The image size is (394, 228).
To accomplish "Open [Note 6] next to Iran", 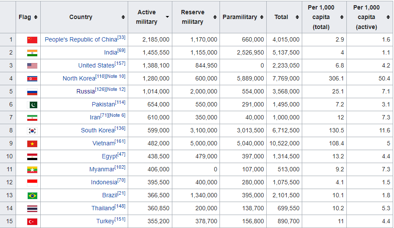I will pos(117,115).
